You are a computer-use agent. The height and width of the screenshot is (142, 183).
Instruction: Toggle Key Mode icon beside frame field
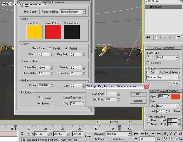pyautogui.click(x=136, y=139)
